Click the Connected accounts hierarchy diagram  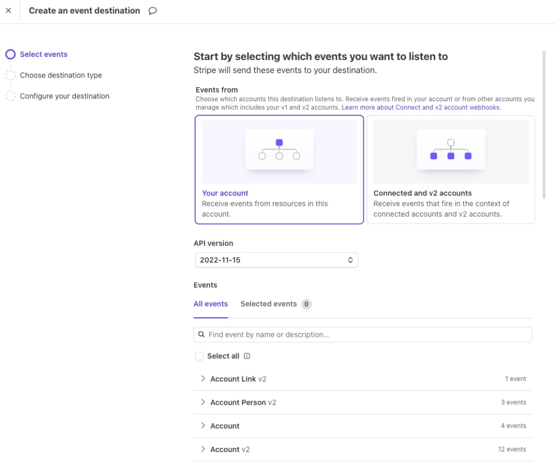[450, 150]
